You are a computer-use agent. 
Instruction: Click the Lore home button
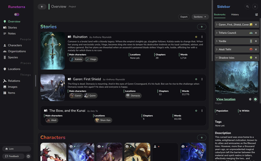pos(17,149)
